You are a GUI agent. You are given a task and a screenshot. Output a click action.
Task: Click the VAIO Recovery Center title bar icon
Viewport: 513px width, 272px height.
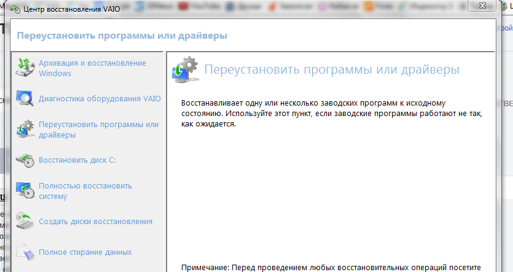pos(14,10)
